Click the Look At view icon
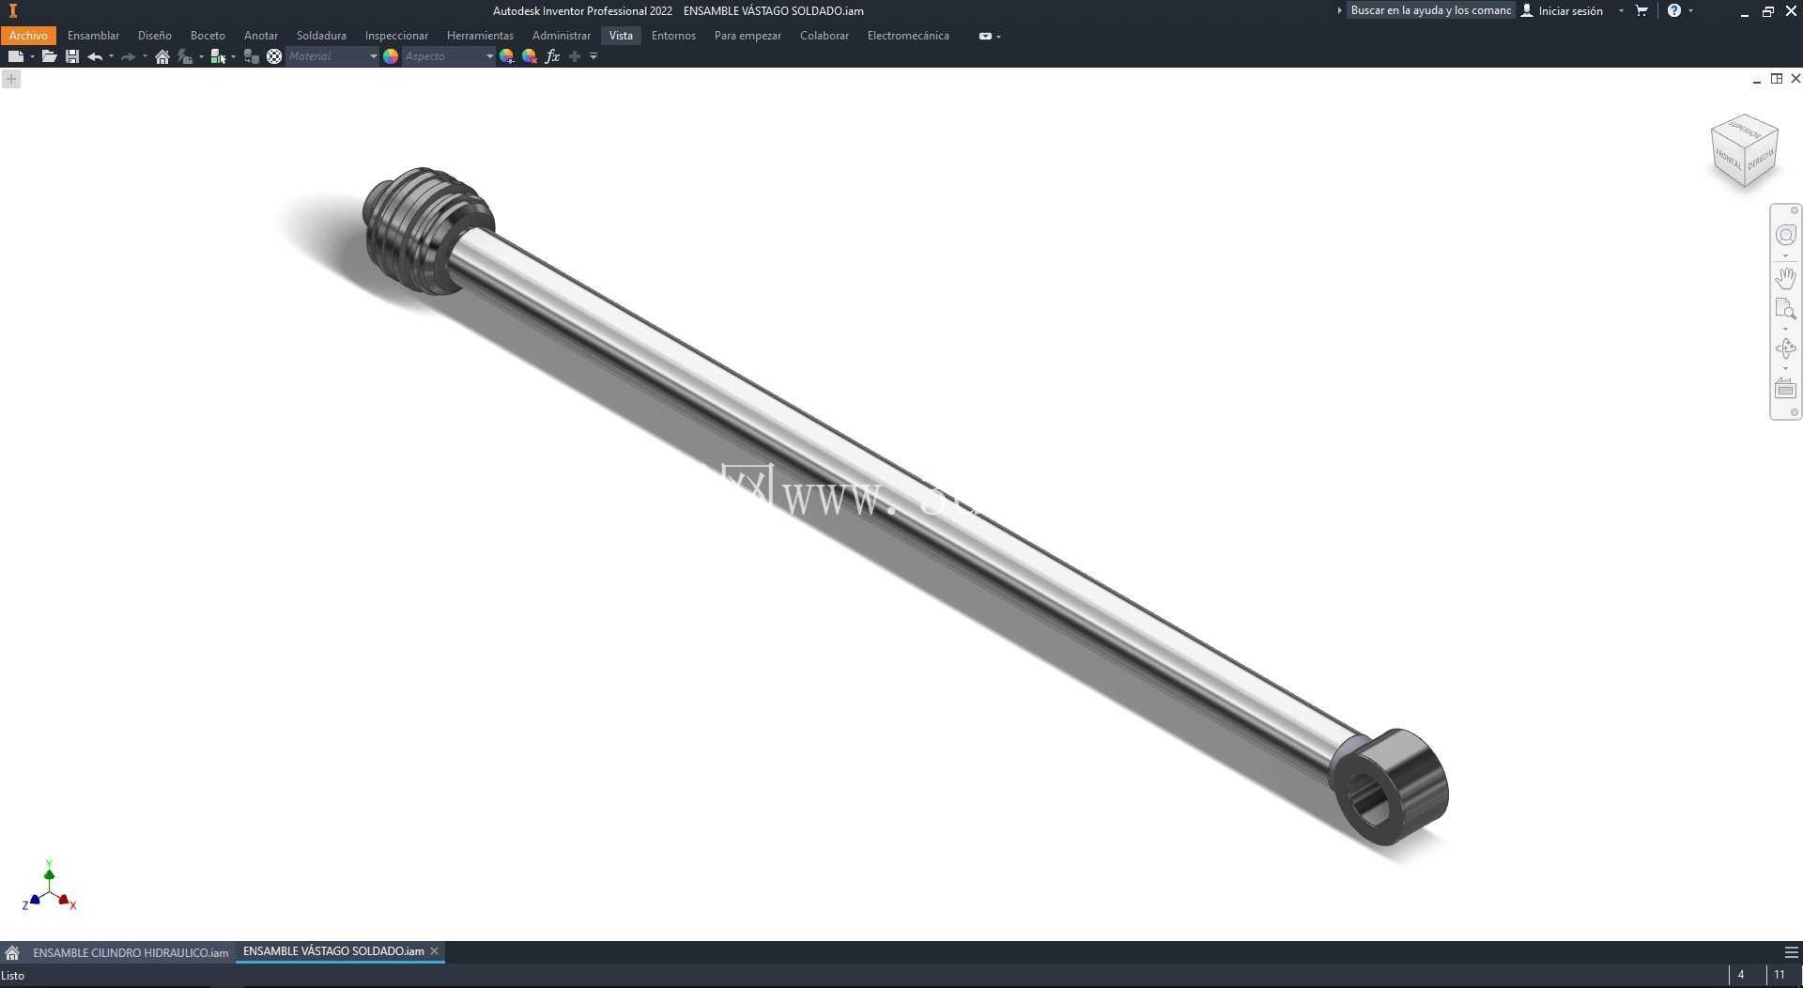The width and height of the screenshot is (1803, 988). click(1785, 389)
